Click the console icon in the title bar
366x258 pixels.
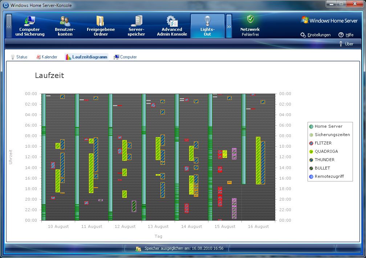[6, 5]
